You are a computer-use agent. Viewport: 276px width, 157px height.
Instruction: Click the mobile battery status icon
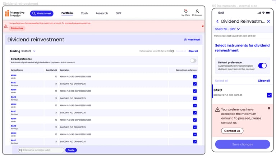268,13
